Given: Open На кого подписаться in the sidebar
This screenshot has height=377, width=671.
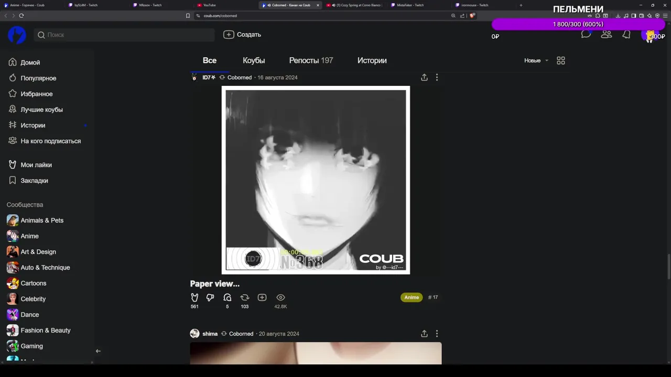Looking at the screenshot, I should tap(45, 141).
